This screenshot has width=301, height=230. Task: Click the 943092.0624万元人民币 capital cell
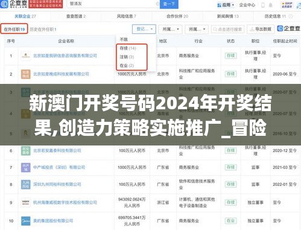coord(132,202)
